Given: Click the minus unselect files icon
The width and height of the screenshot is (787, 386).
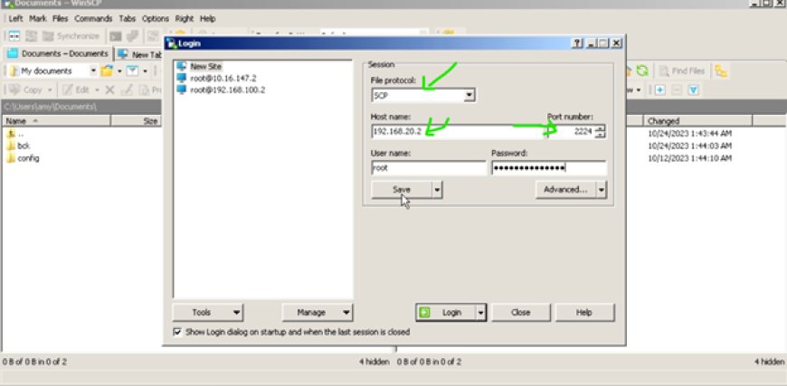Looking at the screenshot, I should coord(677,89).
